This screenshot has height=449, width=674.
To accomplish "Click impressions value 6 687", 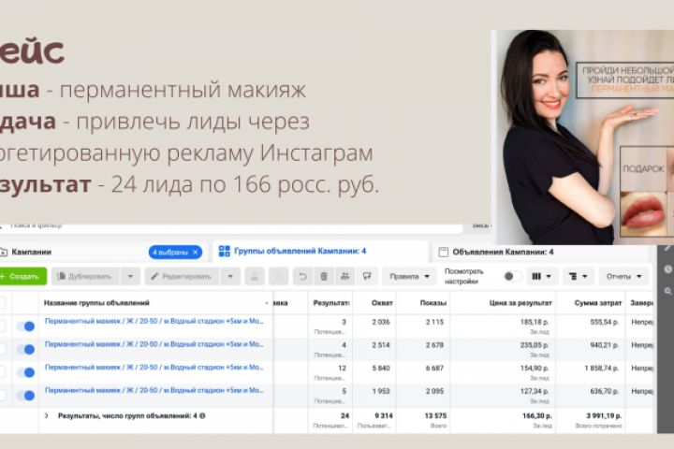I will pos(434,369).
